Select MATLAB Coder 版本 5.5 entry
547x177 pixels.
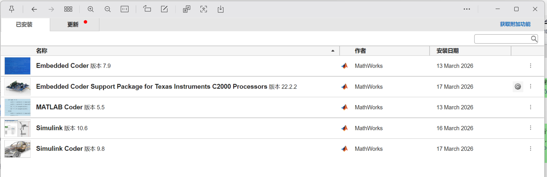click(x=70, y=107)
